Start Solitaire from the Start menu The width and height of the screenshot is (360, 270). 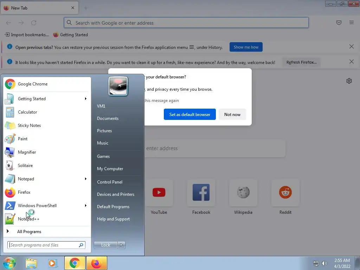click(47, 165)
